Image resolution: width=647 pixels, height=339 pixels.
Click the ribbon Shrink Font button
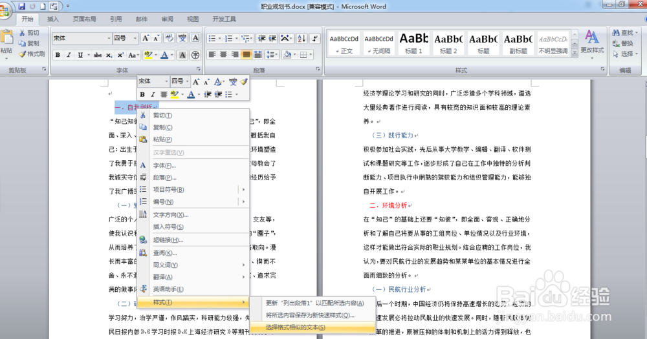click(156, 38)
